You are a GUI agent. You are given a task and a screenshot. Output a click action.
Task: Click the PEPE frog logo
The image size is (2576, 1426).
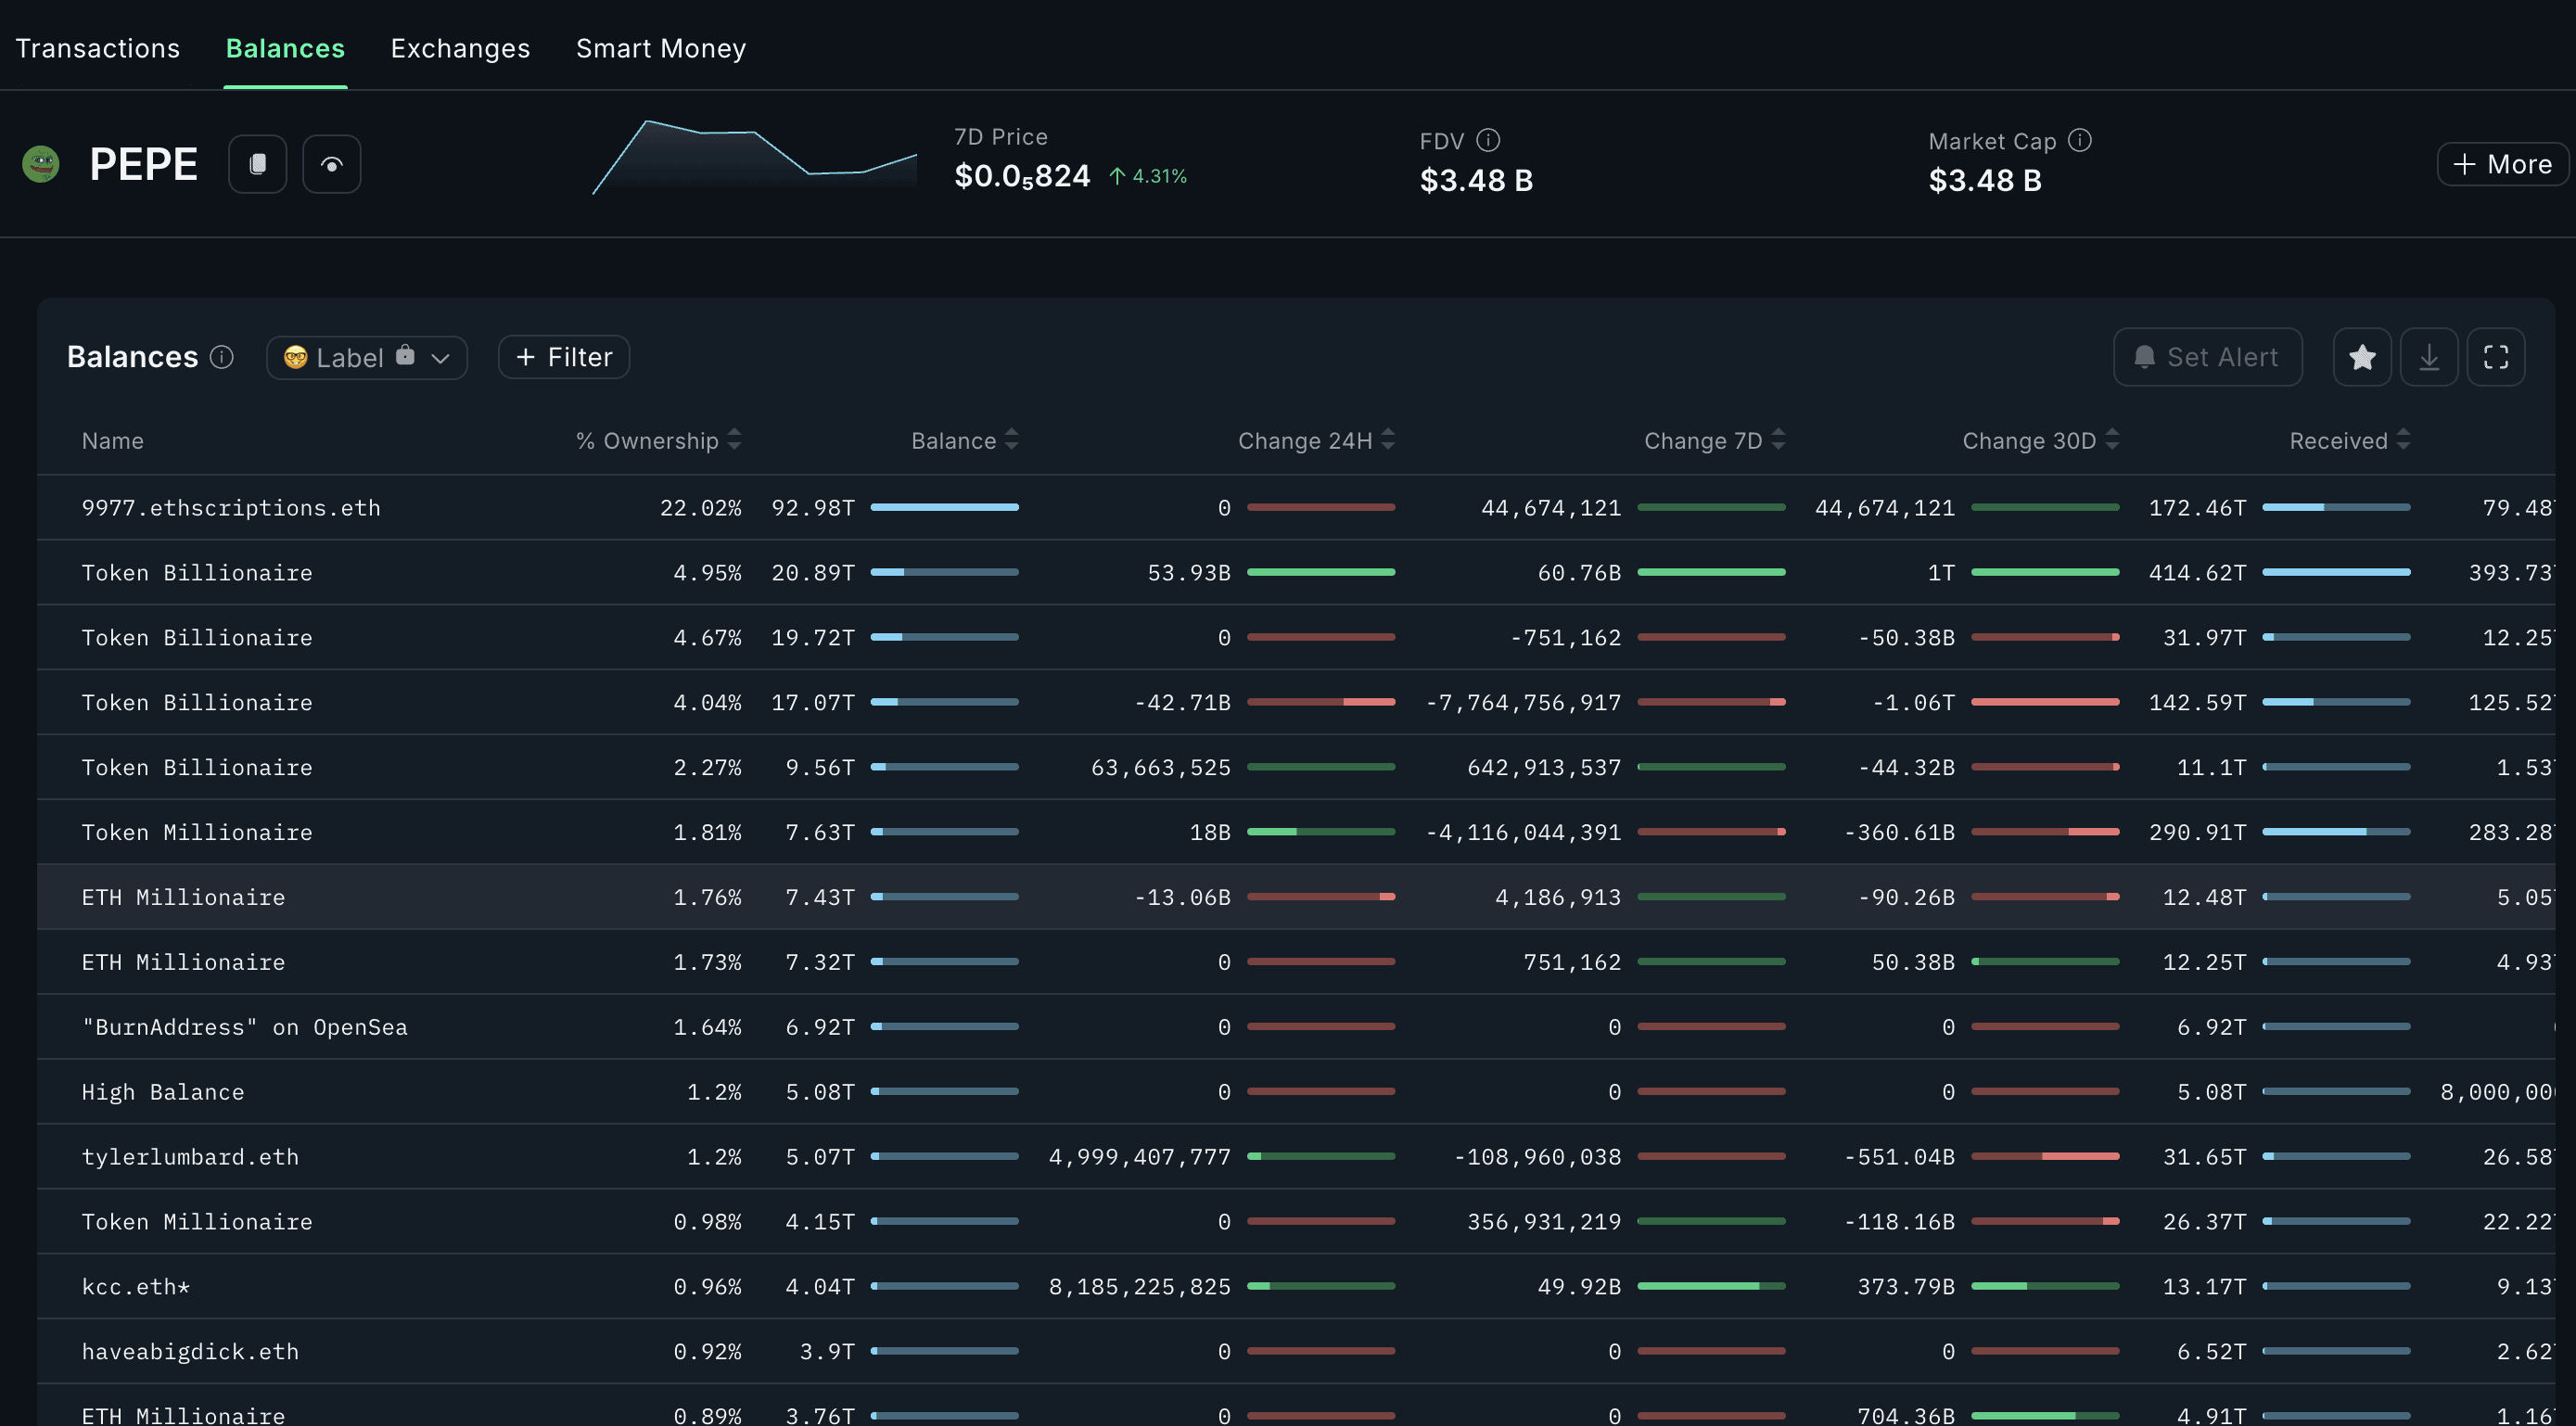click(x=41, y=164)
